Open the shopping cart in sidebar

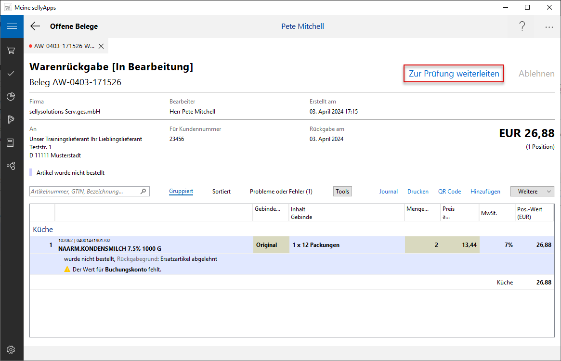pos(11,50)
